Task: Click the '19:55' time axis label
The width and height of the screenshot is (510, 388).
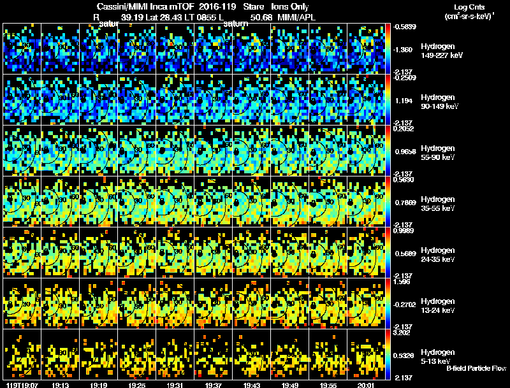Action: pyautogui.click(x=328, y=385)
